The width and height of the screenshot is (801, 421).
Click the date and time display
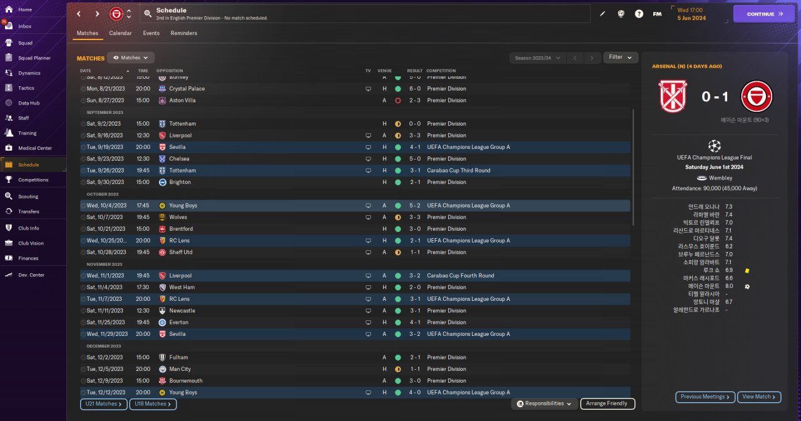pos(691,14)
